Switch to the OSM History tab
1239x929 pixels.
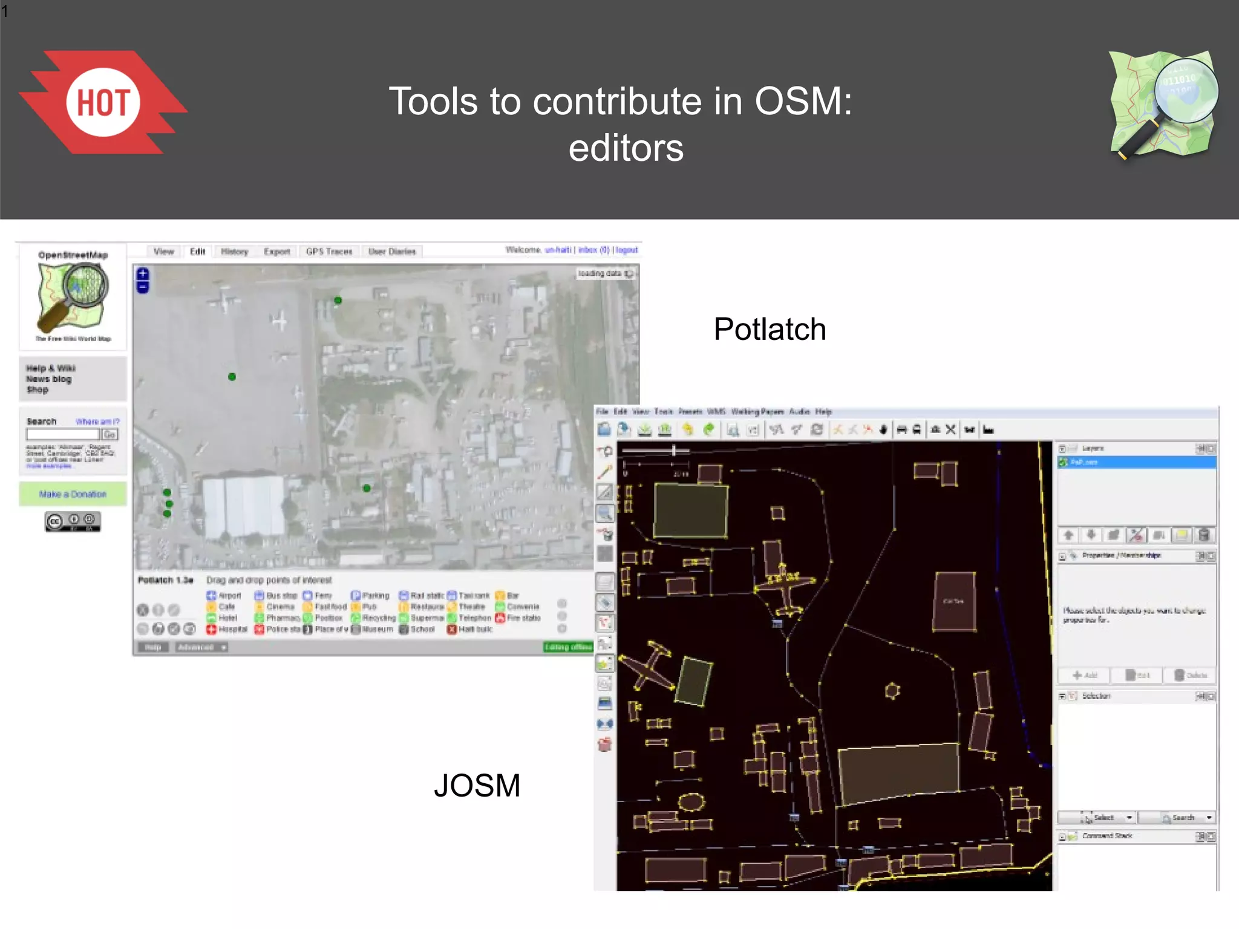point(234,252)
